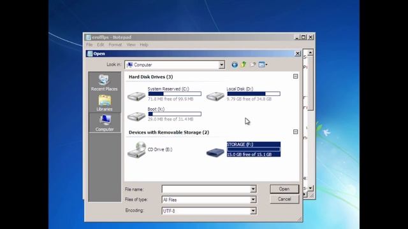Select STORAGE (F:) removable drive icon
This screenshot has height=229, width=408.
tap(215, 152)
